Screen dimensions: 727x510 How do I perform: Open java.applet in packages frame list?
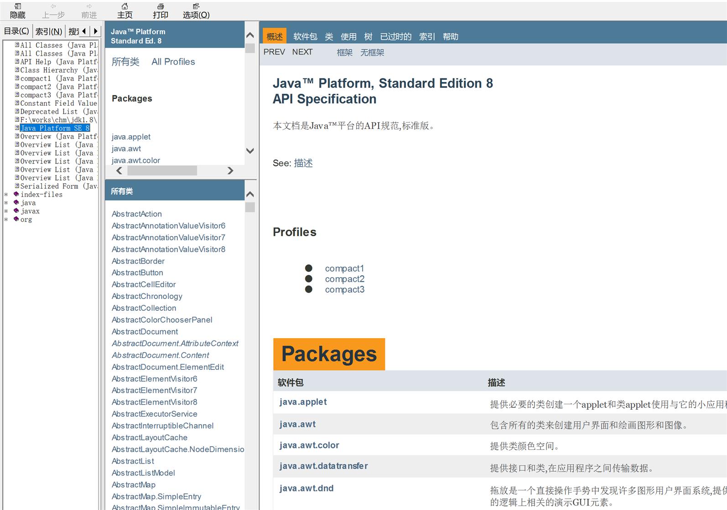click(131, 137)
